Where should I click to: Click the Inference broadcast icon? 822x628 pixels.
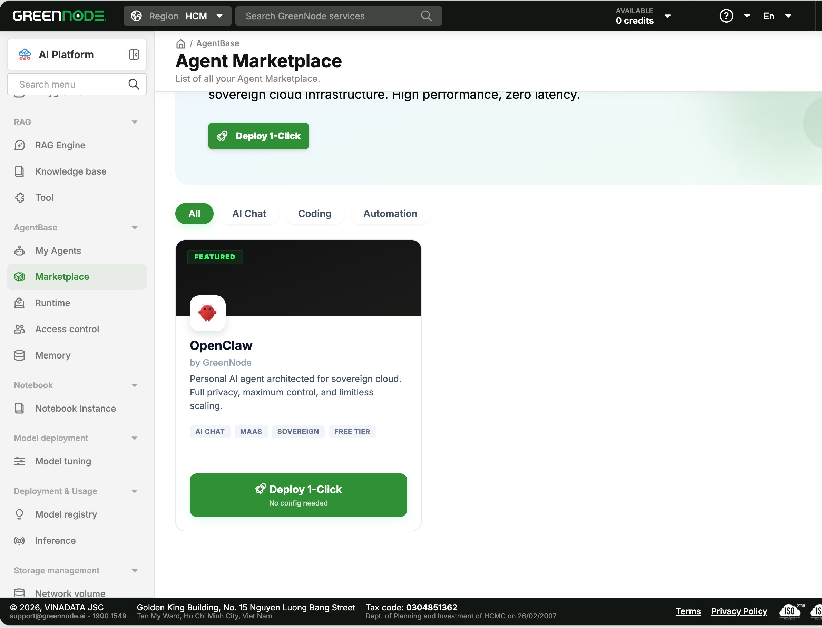click(x=19, y=540)
